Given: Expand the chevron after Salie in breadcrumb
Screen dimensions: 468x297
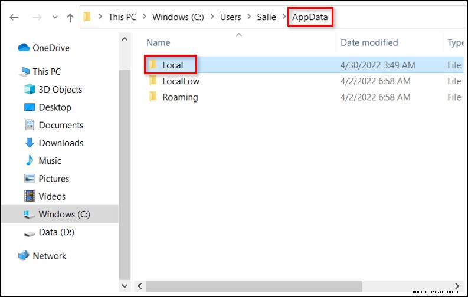Looking at the screenshot, I should (x=284, y=16).
